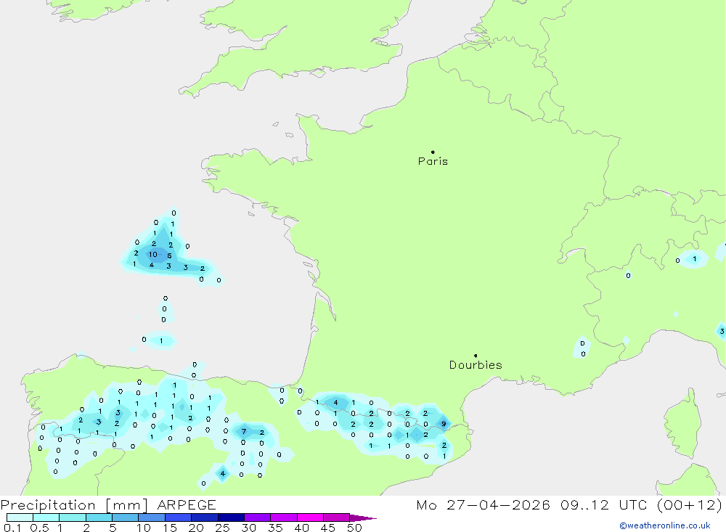Click the Paris city label

[x=433, y=161]
